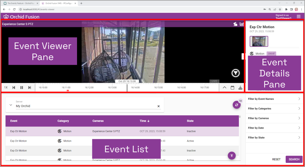This screenshot has width=305, height=167.
Task: Select the Orchid Fusion VMS browser tab
Action: (x=59, y=3)
